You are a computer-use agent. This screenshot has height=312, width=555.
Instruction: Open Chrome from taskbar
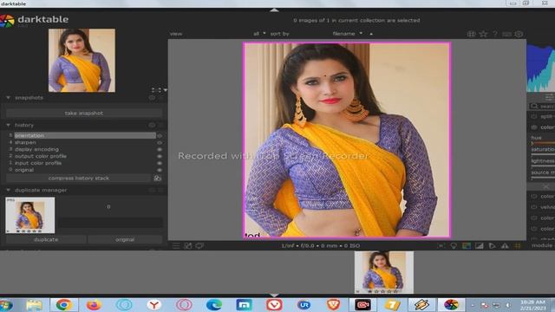point(64,305)
